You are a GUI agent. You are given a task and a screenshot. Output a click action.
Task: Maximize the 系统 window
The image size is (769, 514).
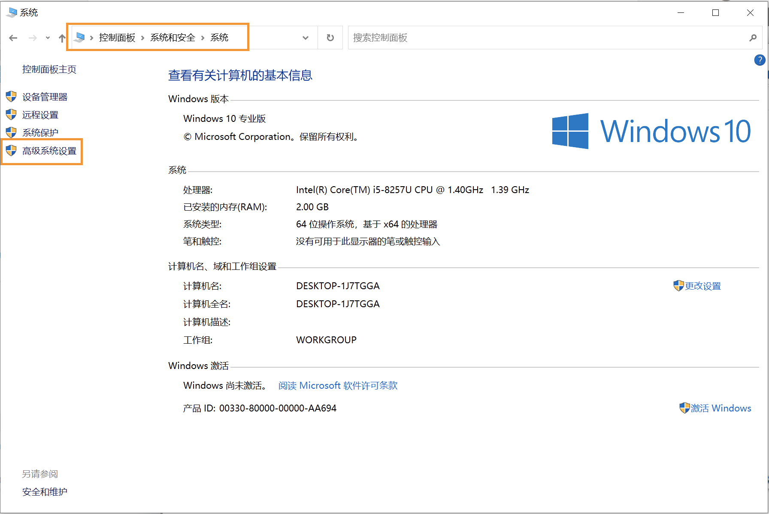click(715, 12)
